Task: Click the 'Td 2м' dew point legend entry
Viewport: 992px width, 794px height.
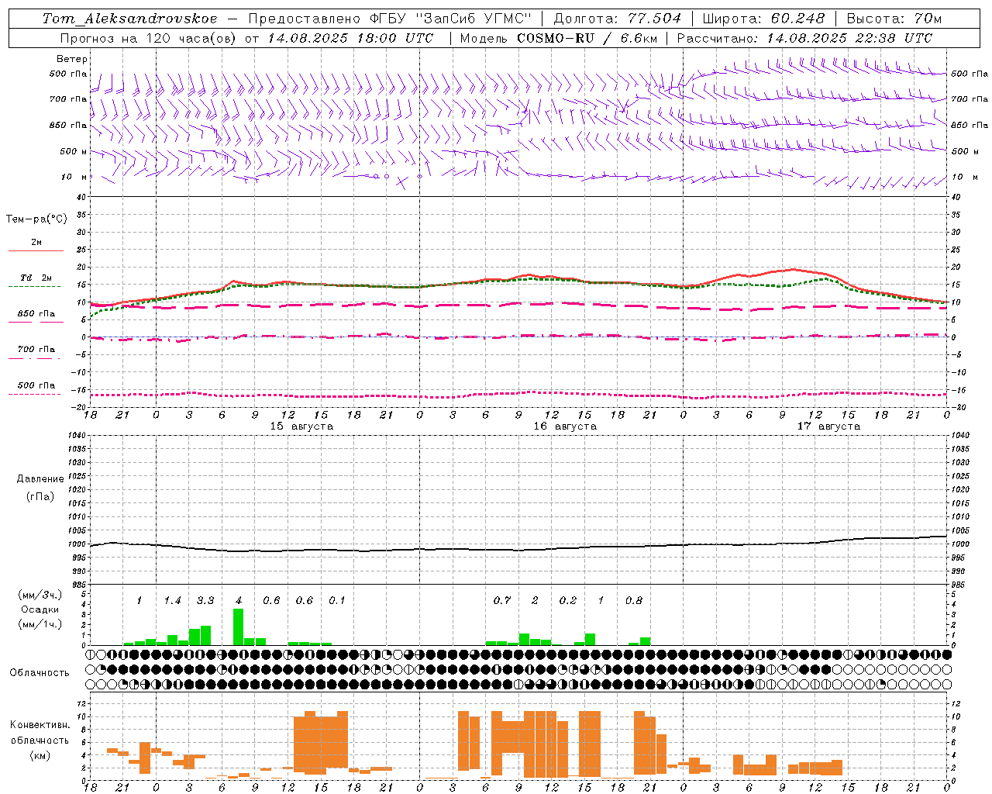Action: point(36,278)
